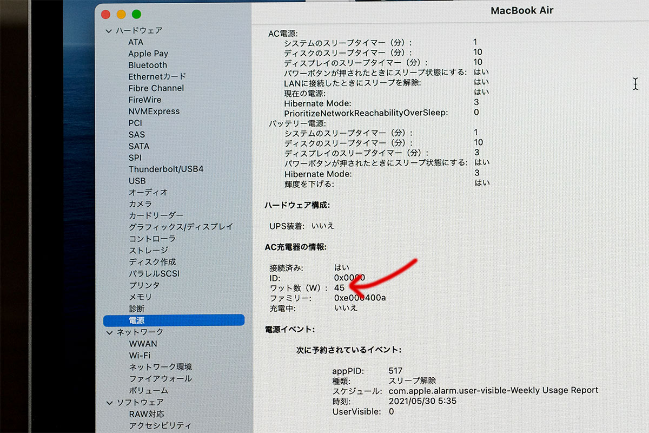This screenshot has width=649, height=433.
Task: Click the 輝度を下げる label
Action: [309, 184]
